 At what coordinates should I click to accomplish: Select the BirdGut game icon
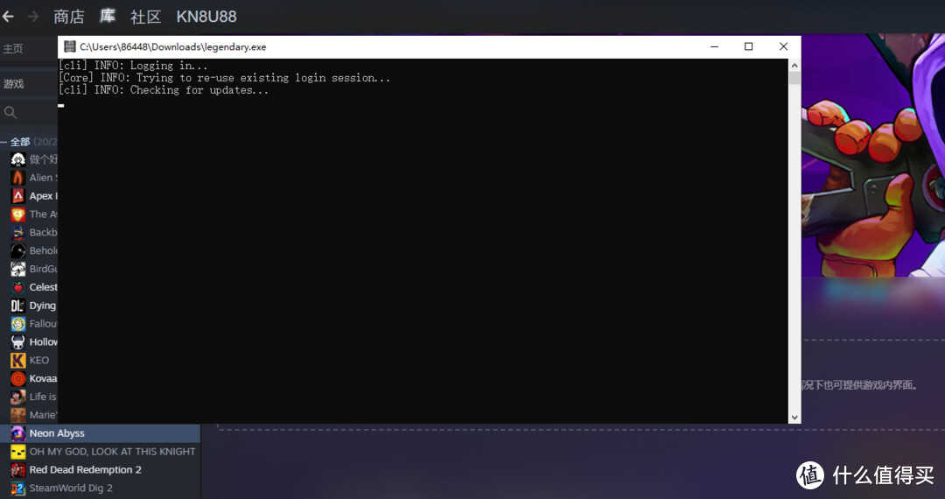pyautogui.click(x=18, y=269)
